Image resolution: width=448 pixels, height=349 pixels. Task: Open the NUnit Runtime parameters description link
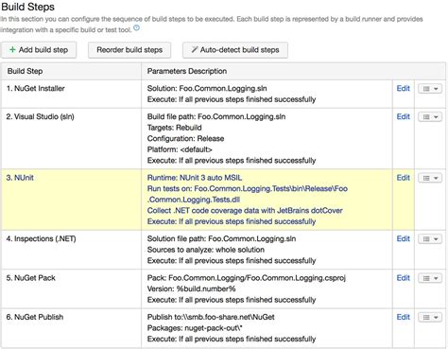tap(195, 178)
